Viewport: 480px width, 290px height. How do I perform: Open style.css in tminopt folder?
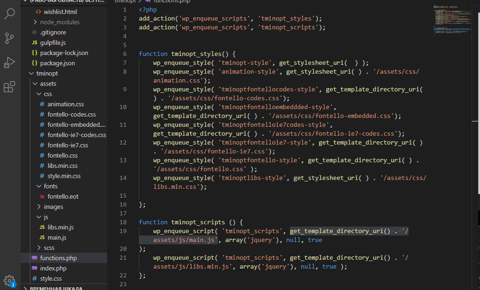tap(51, 279)
